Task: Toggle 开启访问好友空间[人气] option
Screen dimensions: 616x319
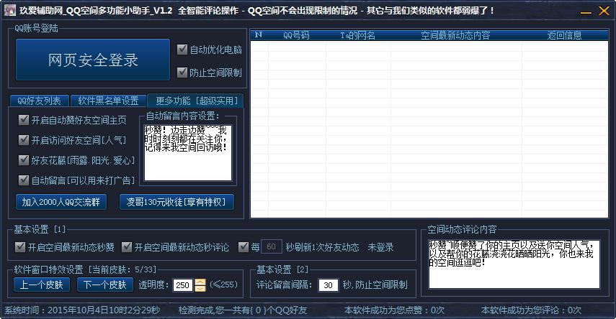Action: 24,140
